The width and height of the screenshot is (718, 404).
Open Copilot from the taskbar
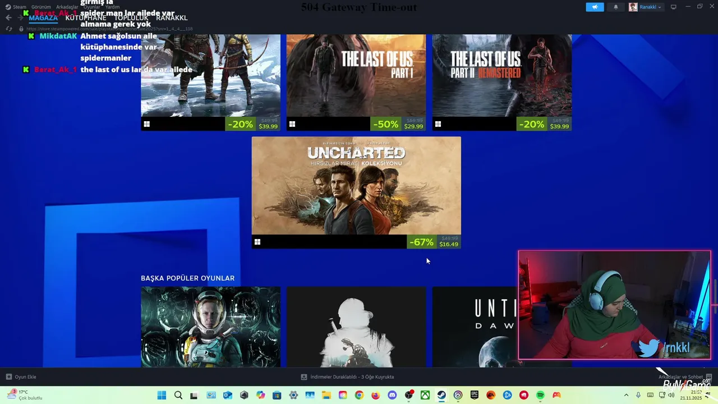(x=260, y=395)
